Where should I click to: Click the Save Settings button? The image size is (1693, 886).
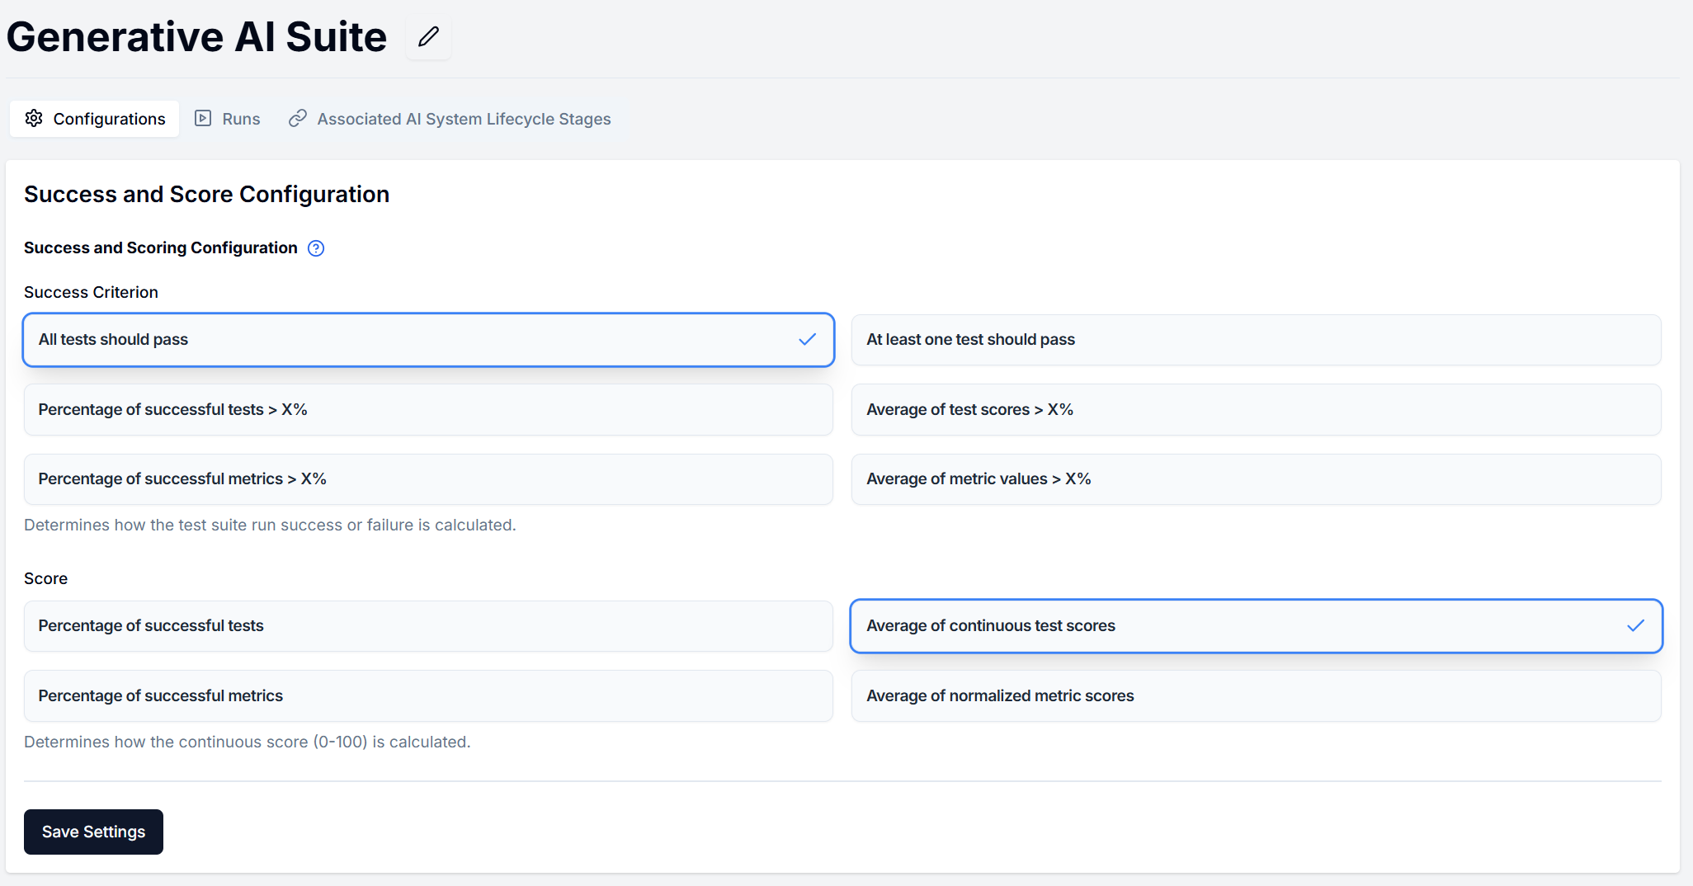[92, 832]
